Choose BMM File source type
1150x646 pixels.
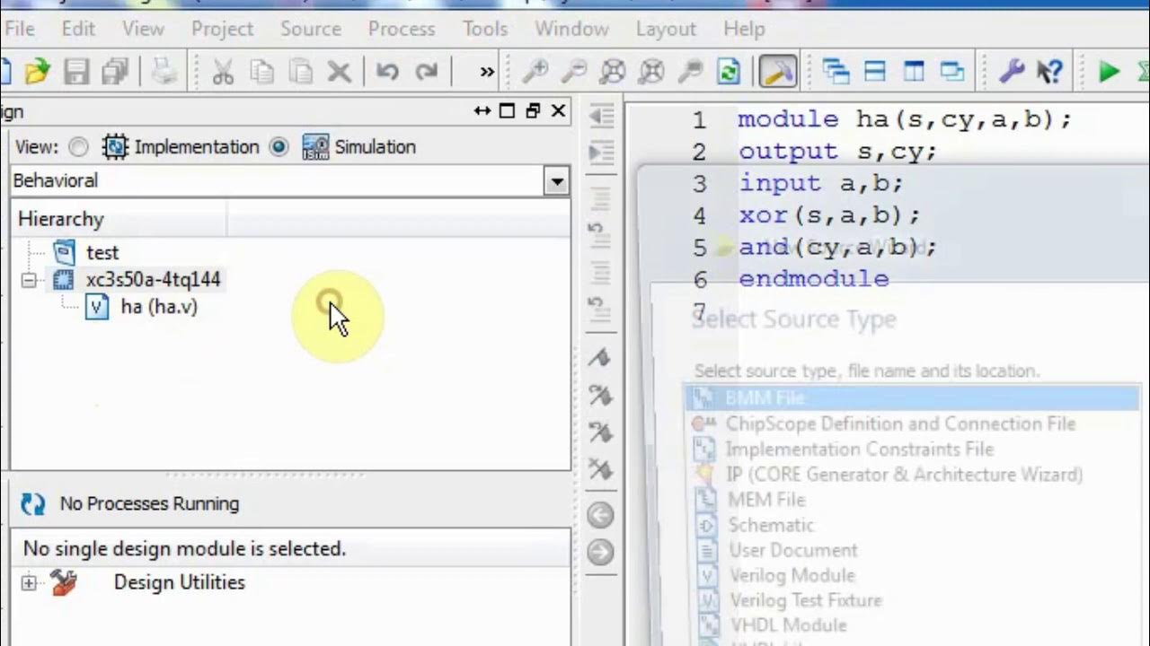[x=912, y=398]
